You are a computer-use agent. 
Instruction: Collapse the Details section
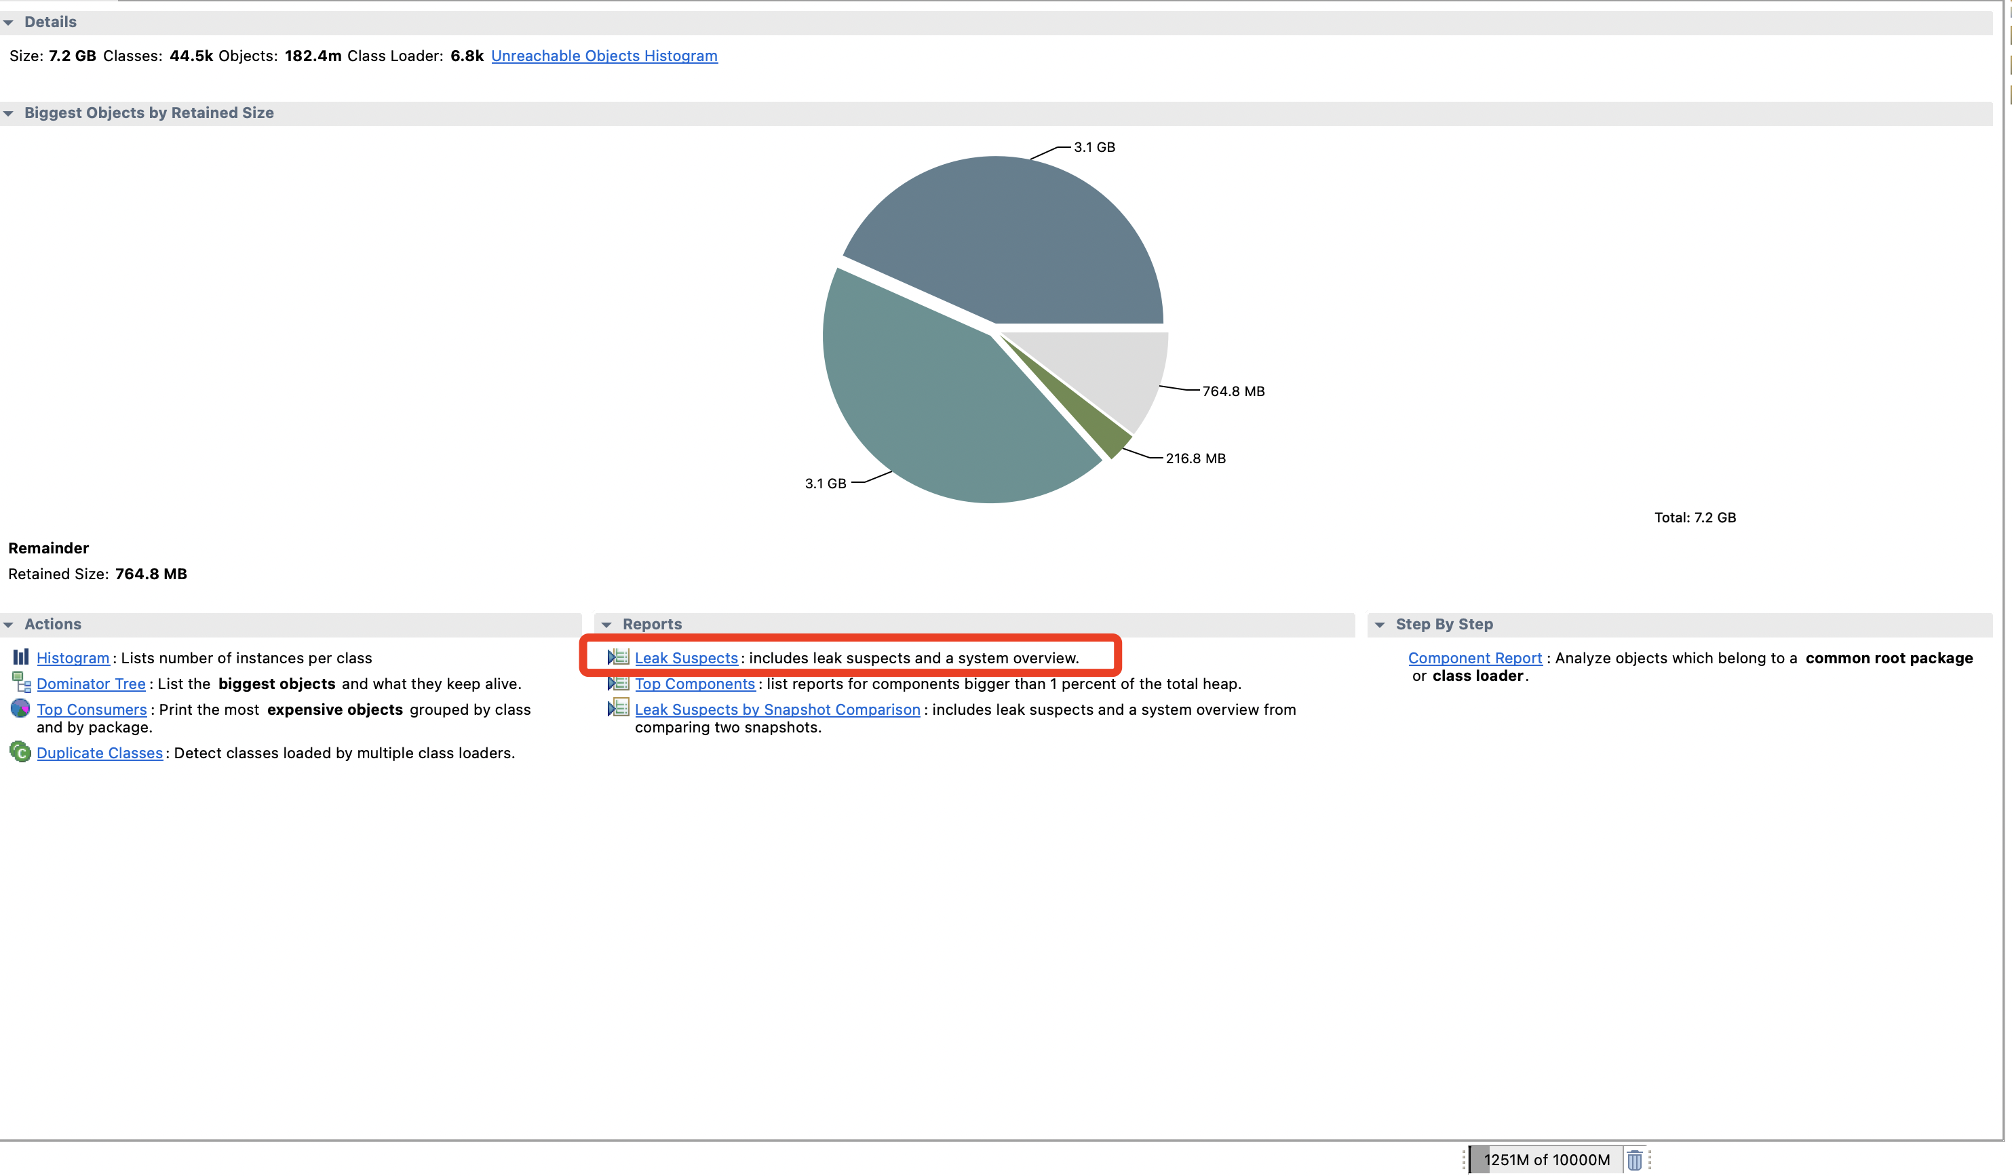9,22
